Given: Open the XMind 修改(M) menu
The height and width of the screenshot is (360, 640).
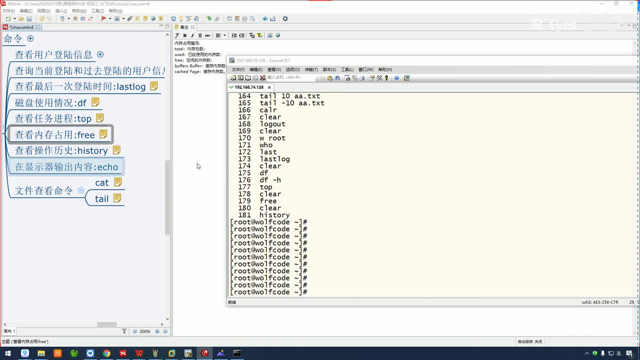Looking at the screenshot, I should [79, 10].
